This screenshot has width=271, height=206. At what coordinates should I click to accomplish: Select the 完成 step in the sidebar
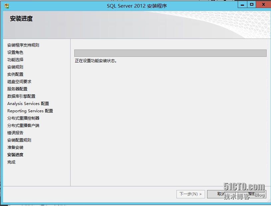pos(11,162)
